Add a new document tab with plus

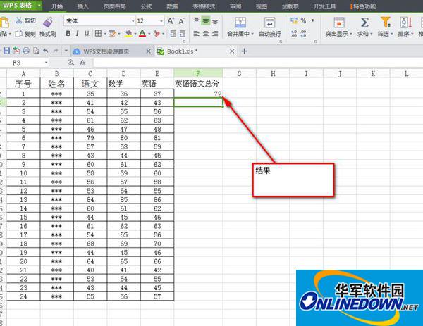[x=244, y=51]
